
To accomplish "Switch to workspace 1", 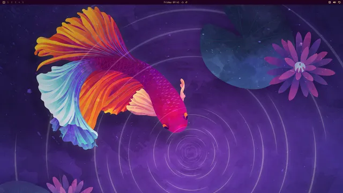I will (x=8, y=2).
